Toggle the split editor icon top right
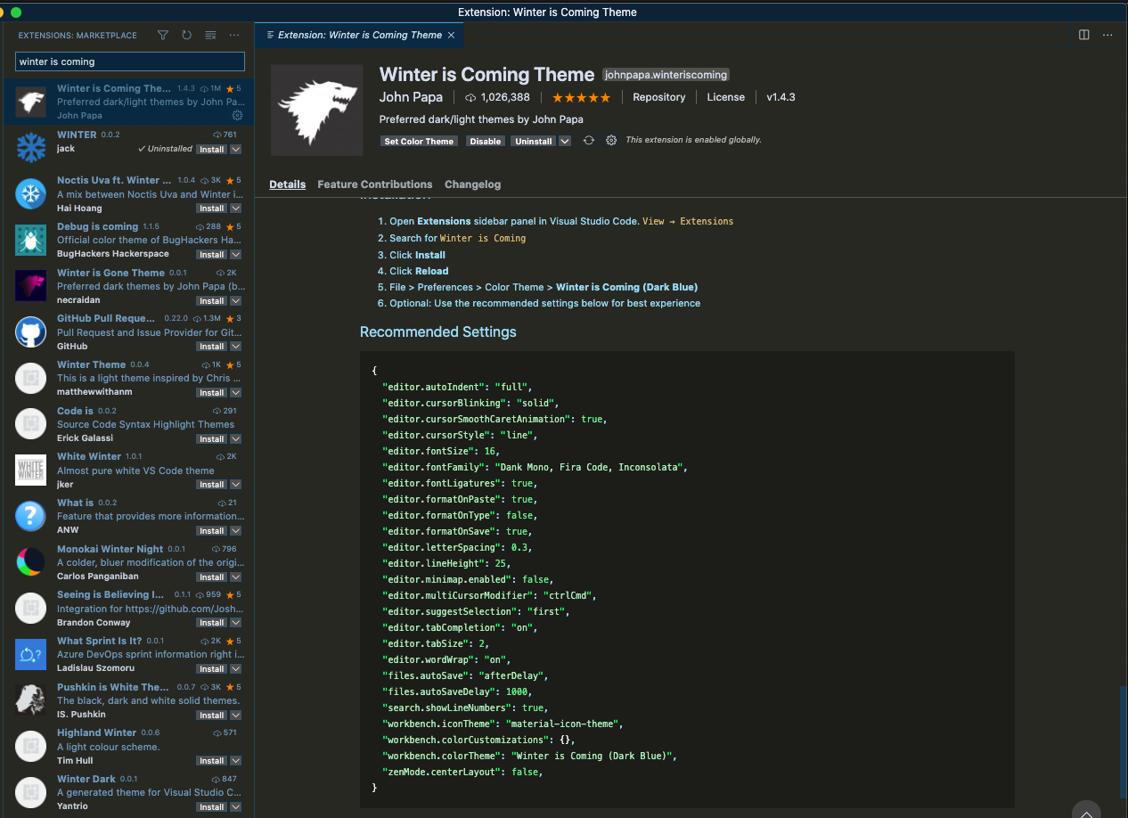This screenshot has width=1128, height=818. (1083, 35)
